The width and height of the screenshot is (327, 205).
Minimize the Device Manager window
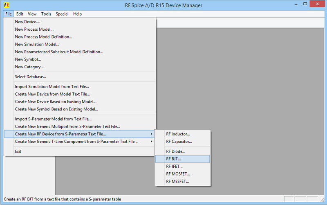(296, 4)
